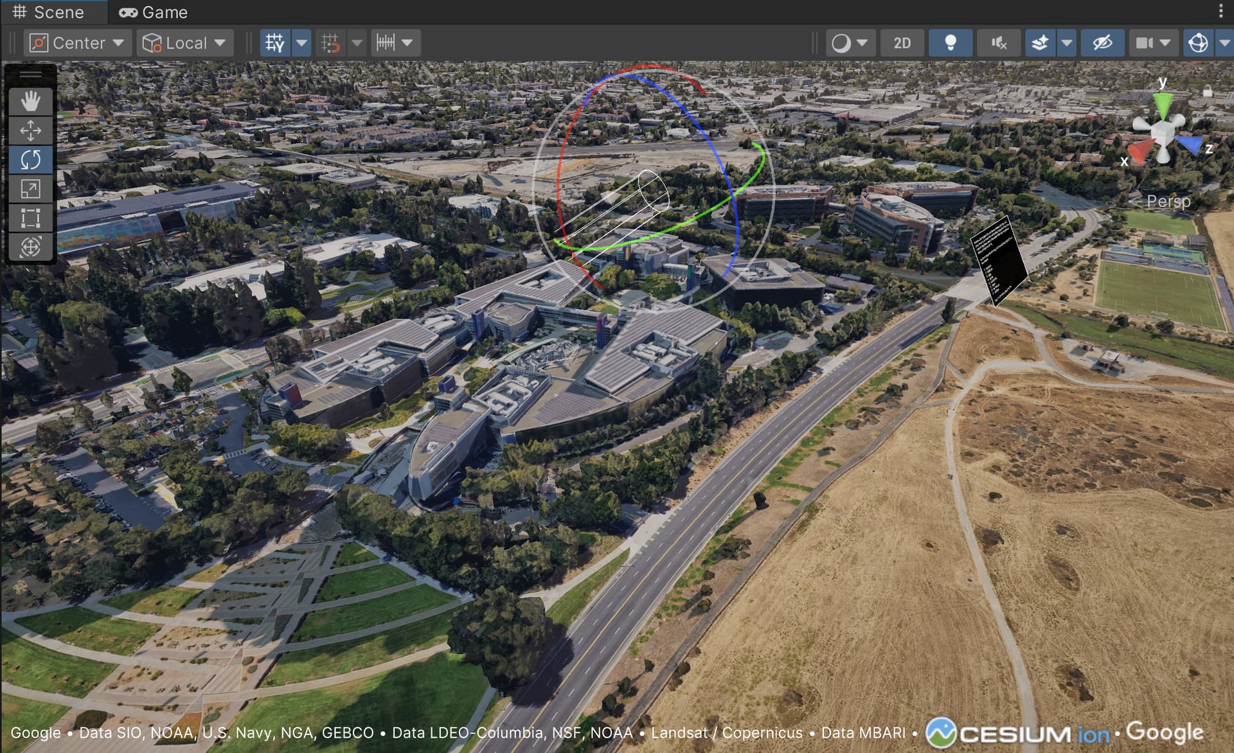Click the Persp projection label
The width and height of the screenshot is (1234, 753).
1168,202
